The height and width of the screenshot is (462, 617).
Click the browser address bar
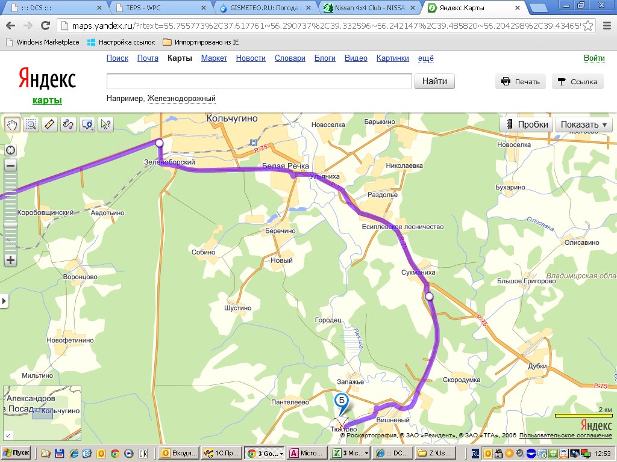pyautogui.click(x=325, y=26)
